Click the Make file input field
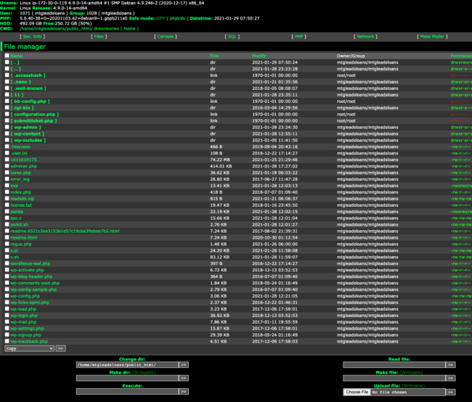 [394, 378]
